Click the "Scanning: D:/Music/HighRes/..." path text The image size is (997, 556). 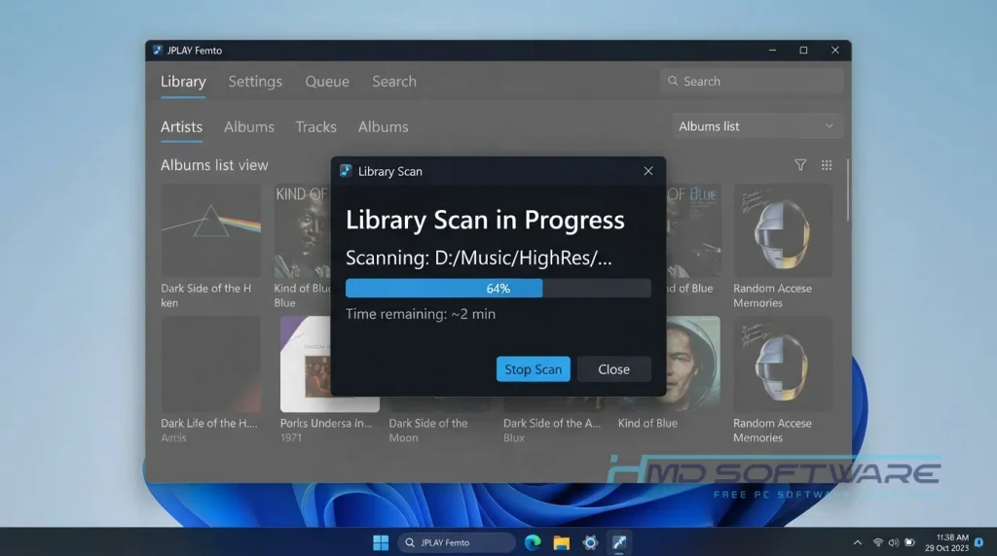coord(479,258)
